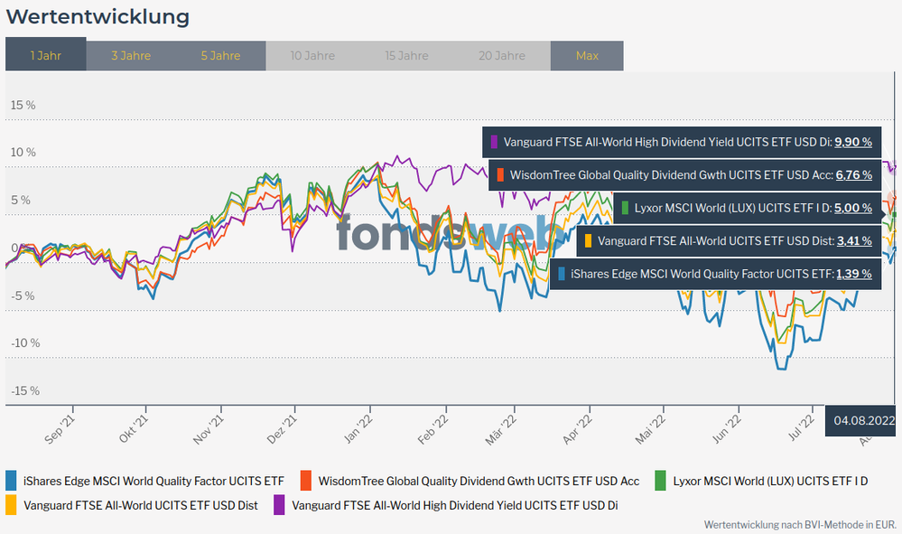Click the 20 Jahre tab

503,55
